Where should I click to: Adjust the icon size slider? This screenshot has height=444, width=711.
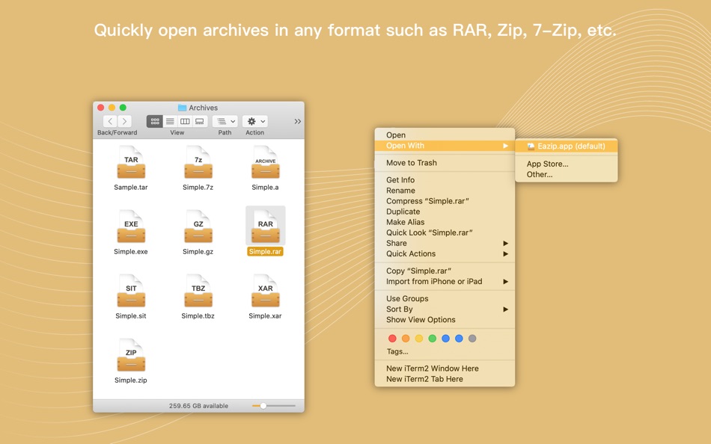[x=273, y=406]
